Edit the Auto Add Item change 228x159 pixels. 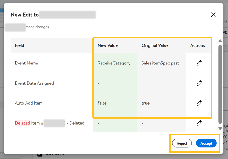pyautogui.click(x=199, y=103)
